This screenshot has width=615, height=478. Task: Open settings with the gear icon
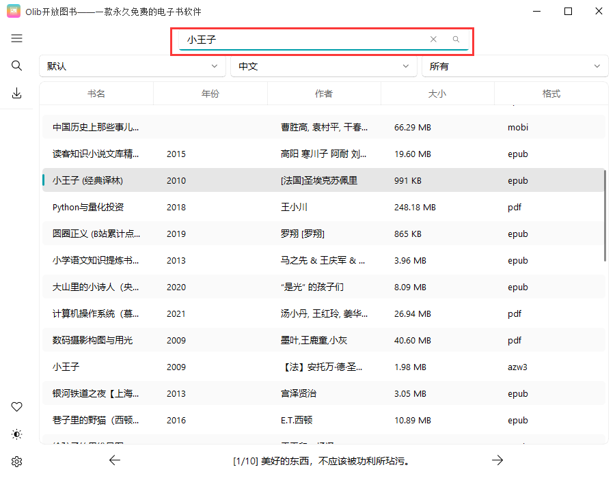point(16,461)
